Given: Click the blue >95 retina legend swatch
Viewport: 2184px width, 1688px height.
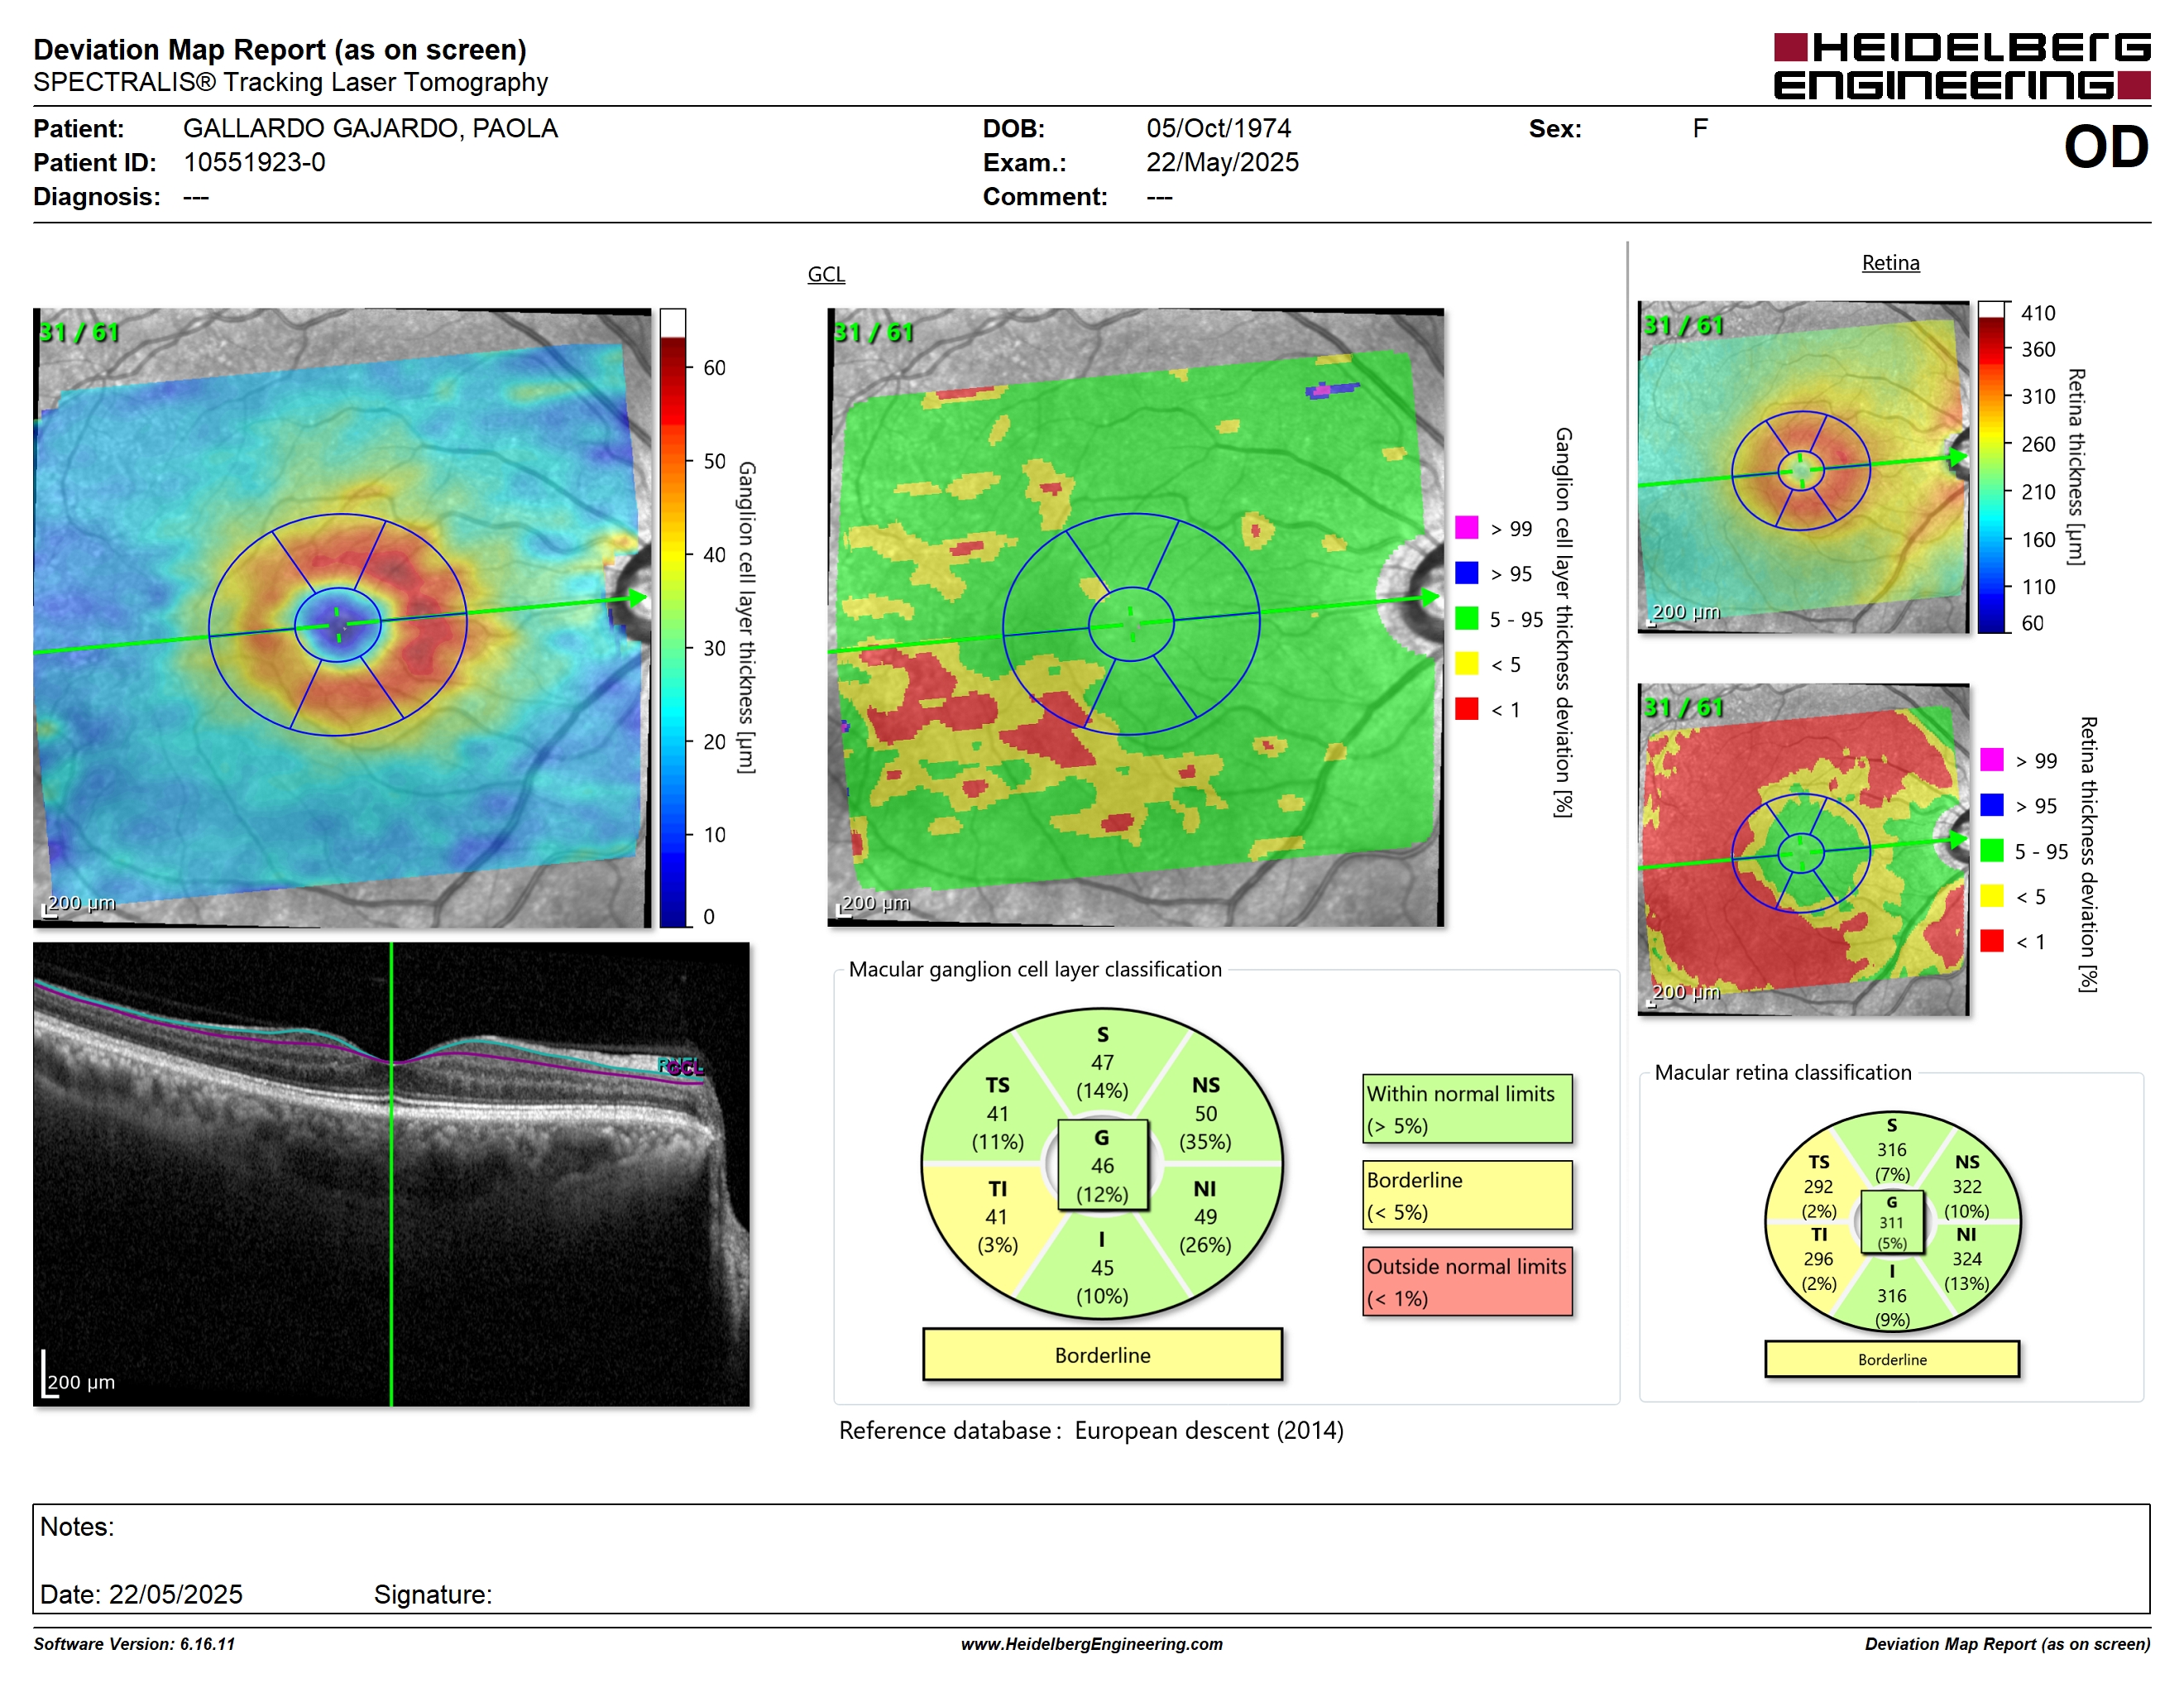Looking at the screenshot, I should (x=1992, y=805).
